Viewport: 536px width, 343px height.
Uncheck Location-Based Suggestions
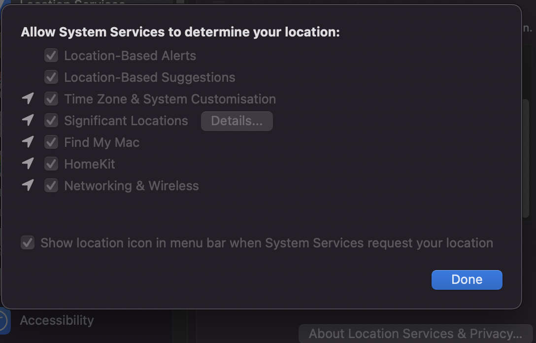(x=51, y=77)
